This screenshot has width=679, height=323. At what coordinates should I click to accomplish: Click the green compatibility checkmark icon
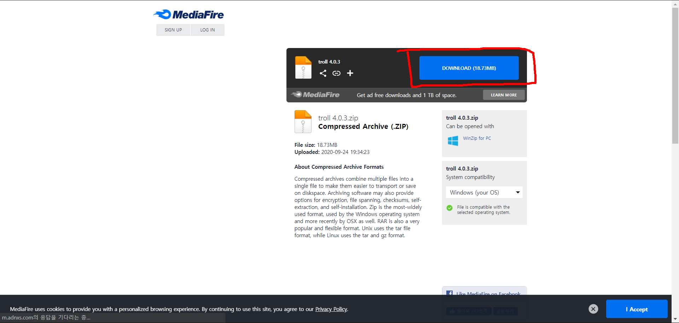click(x=449, y=208)
